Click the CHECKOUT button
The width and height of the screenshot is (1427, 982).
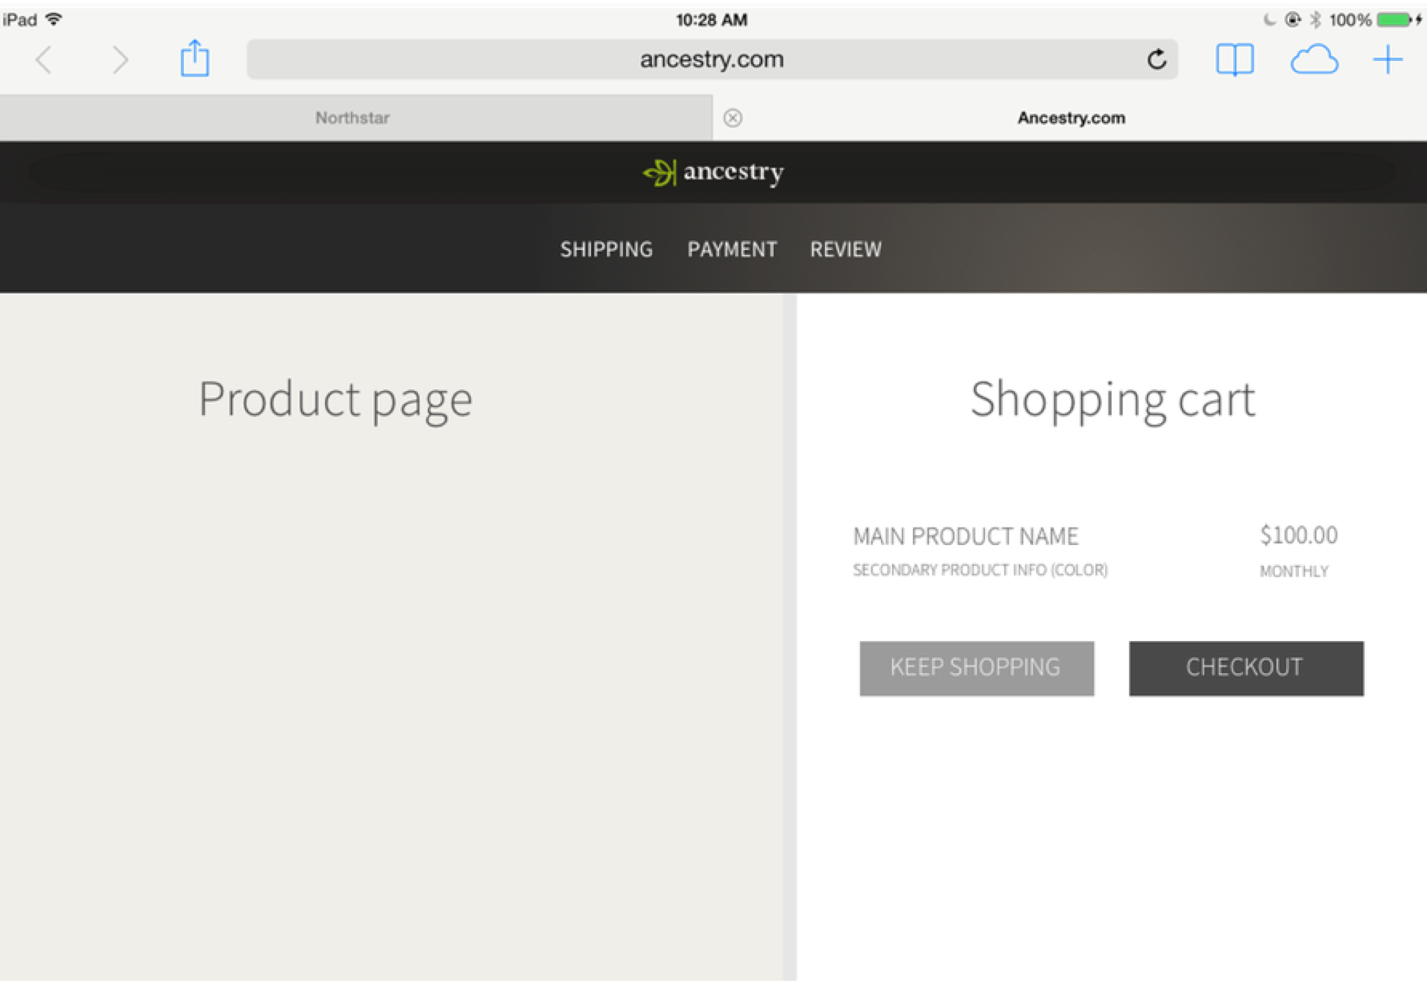point(1246,668)
